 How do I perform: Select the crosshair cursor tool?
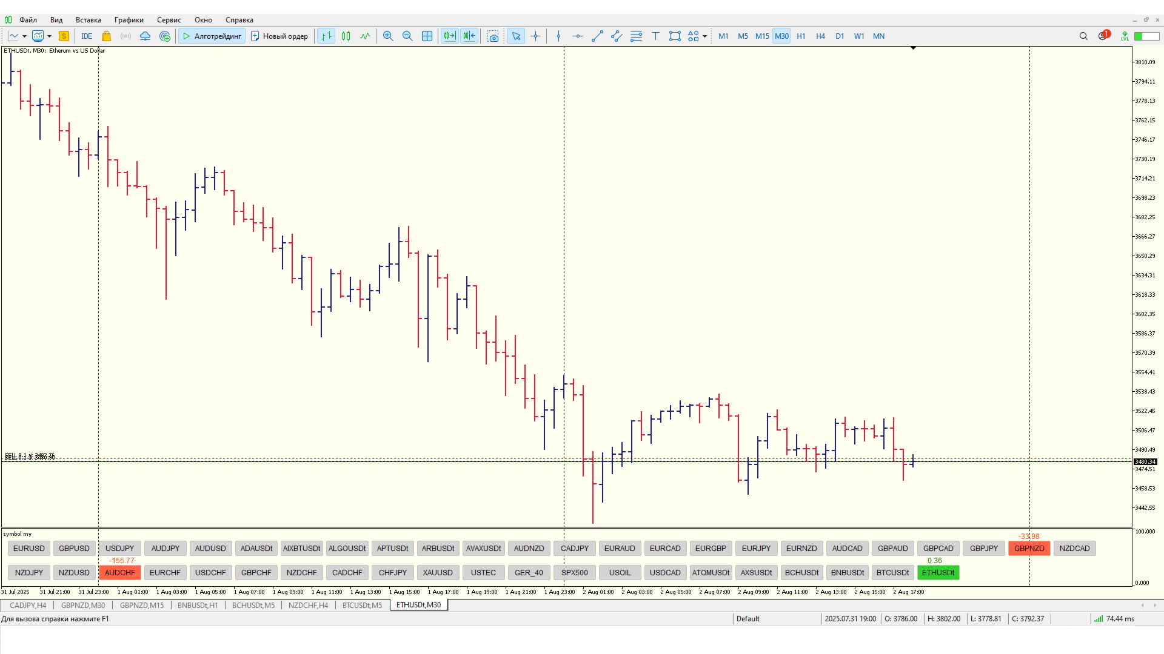click(x=535, y=36)
